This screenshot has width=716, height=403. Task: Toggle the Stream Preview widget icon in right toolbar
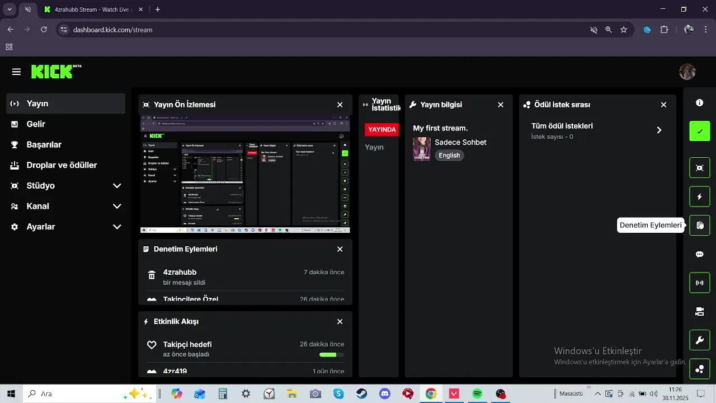[x=699, y=168]
